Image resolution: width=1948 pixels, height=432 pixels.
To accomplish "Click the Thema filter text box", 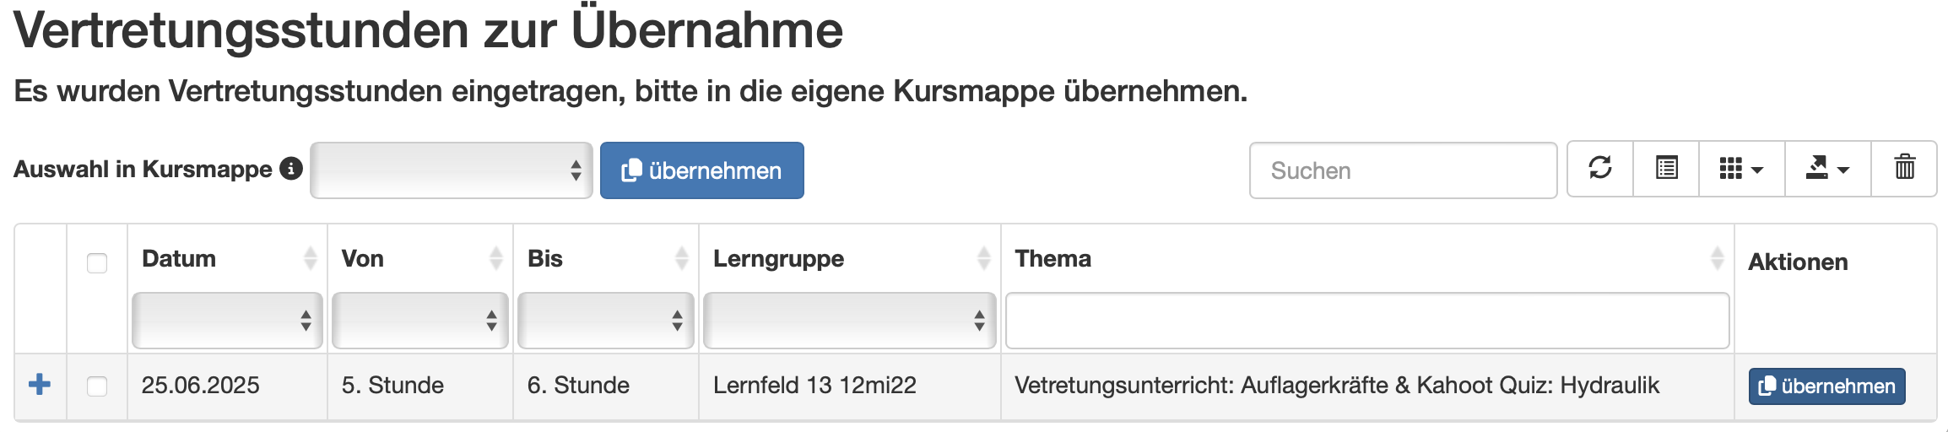I will click(x=1367, y=321).
